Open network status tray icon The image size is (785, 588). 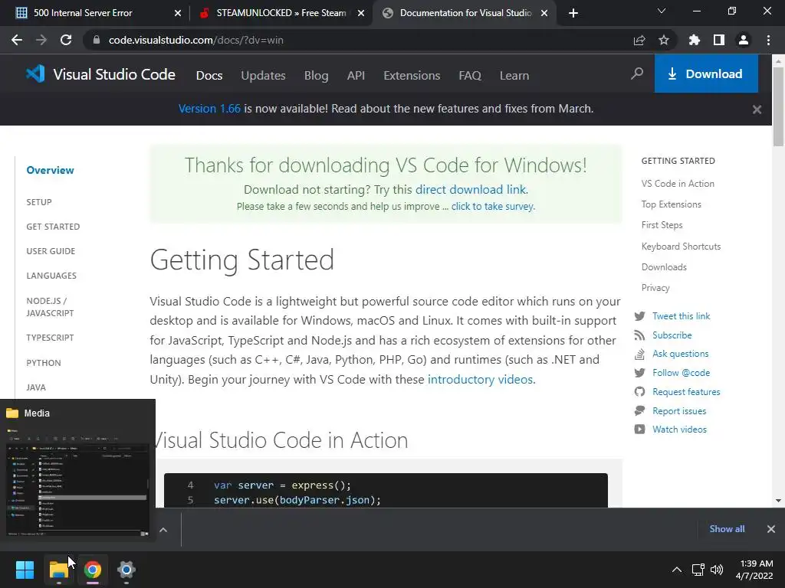click(698, 570)
